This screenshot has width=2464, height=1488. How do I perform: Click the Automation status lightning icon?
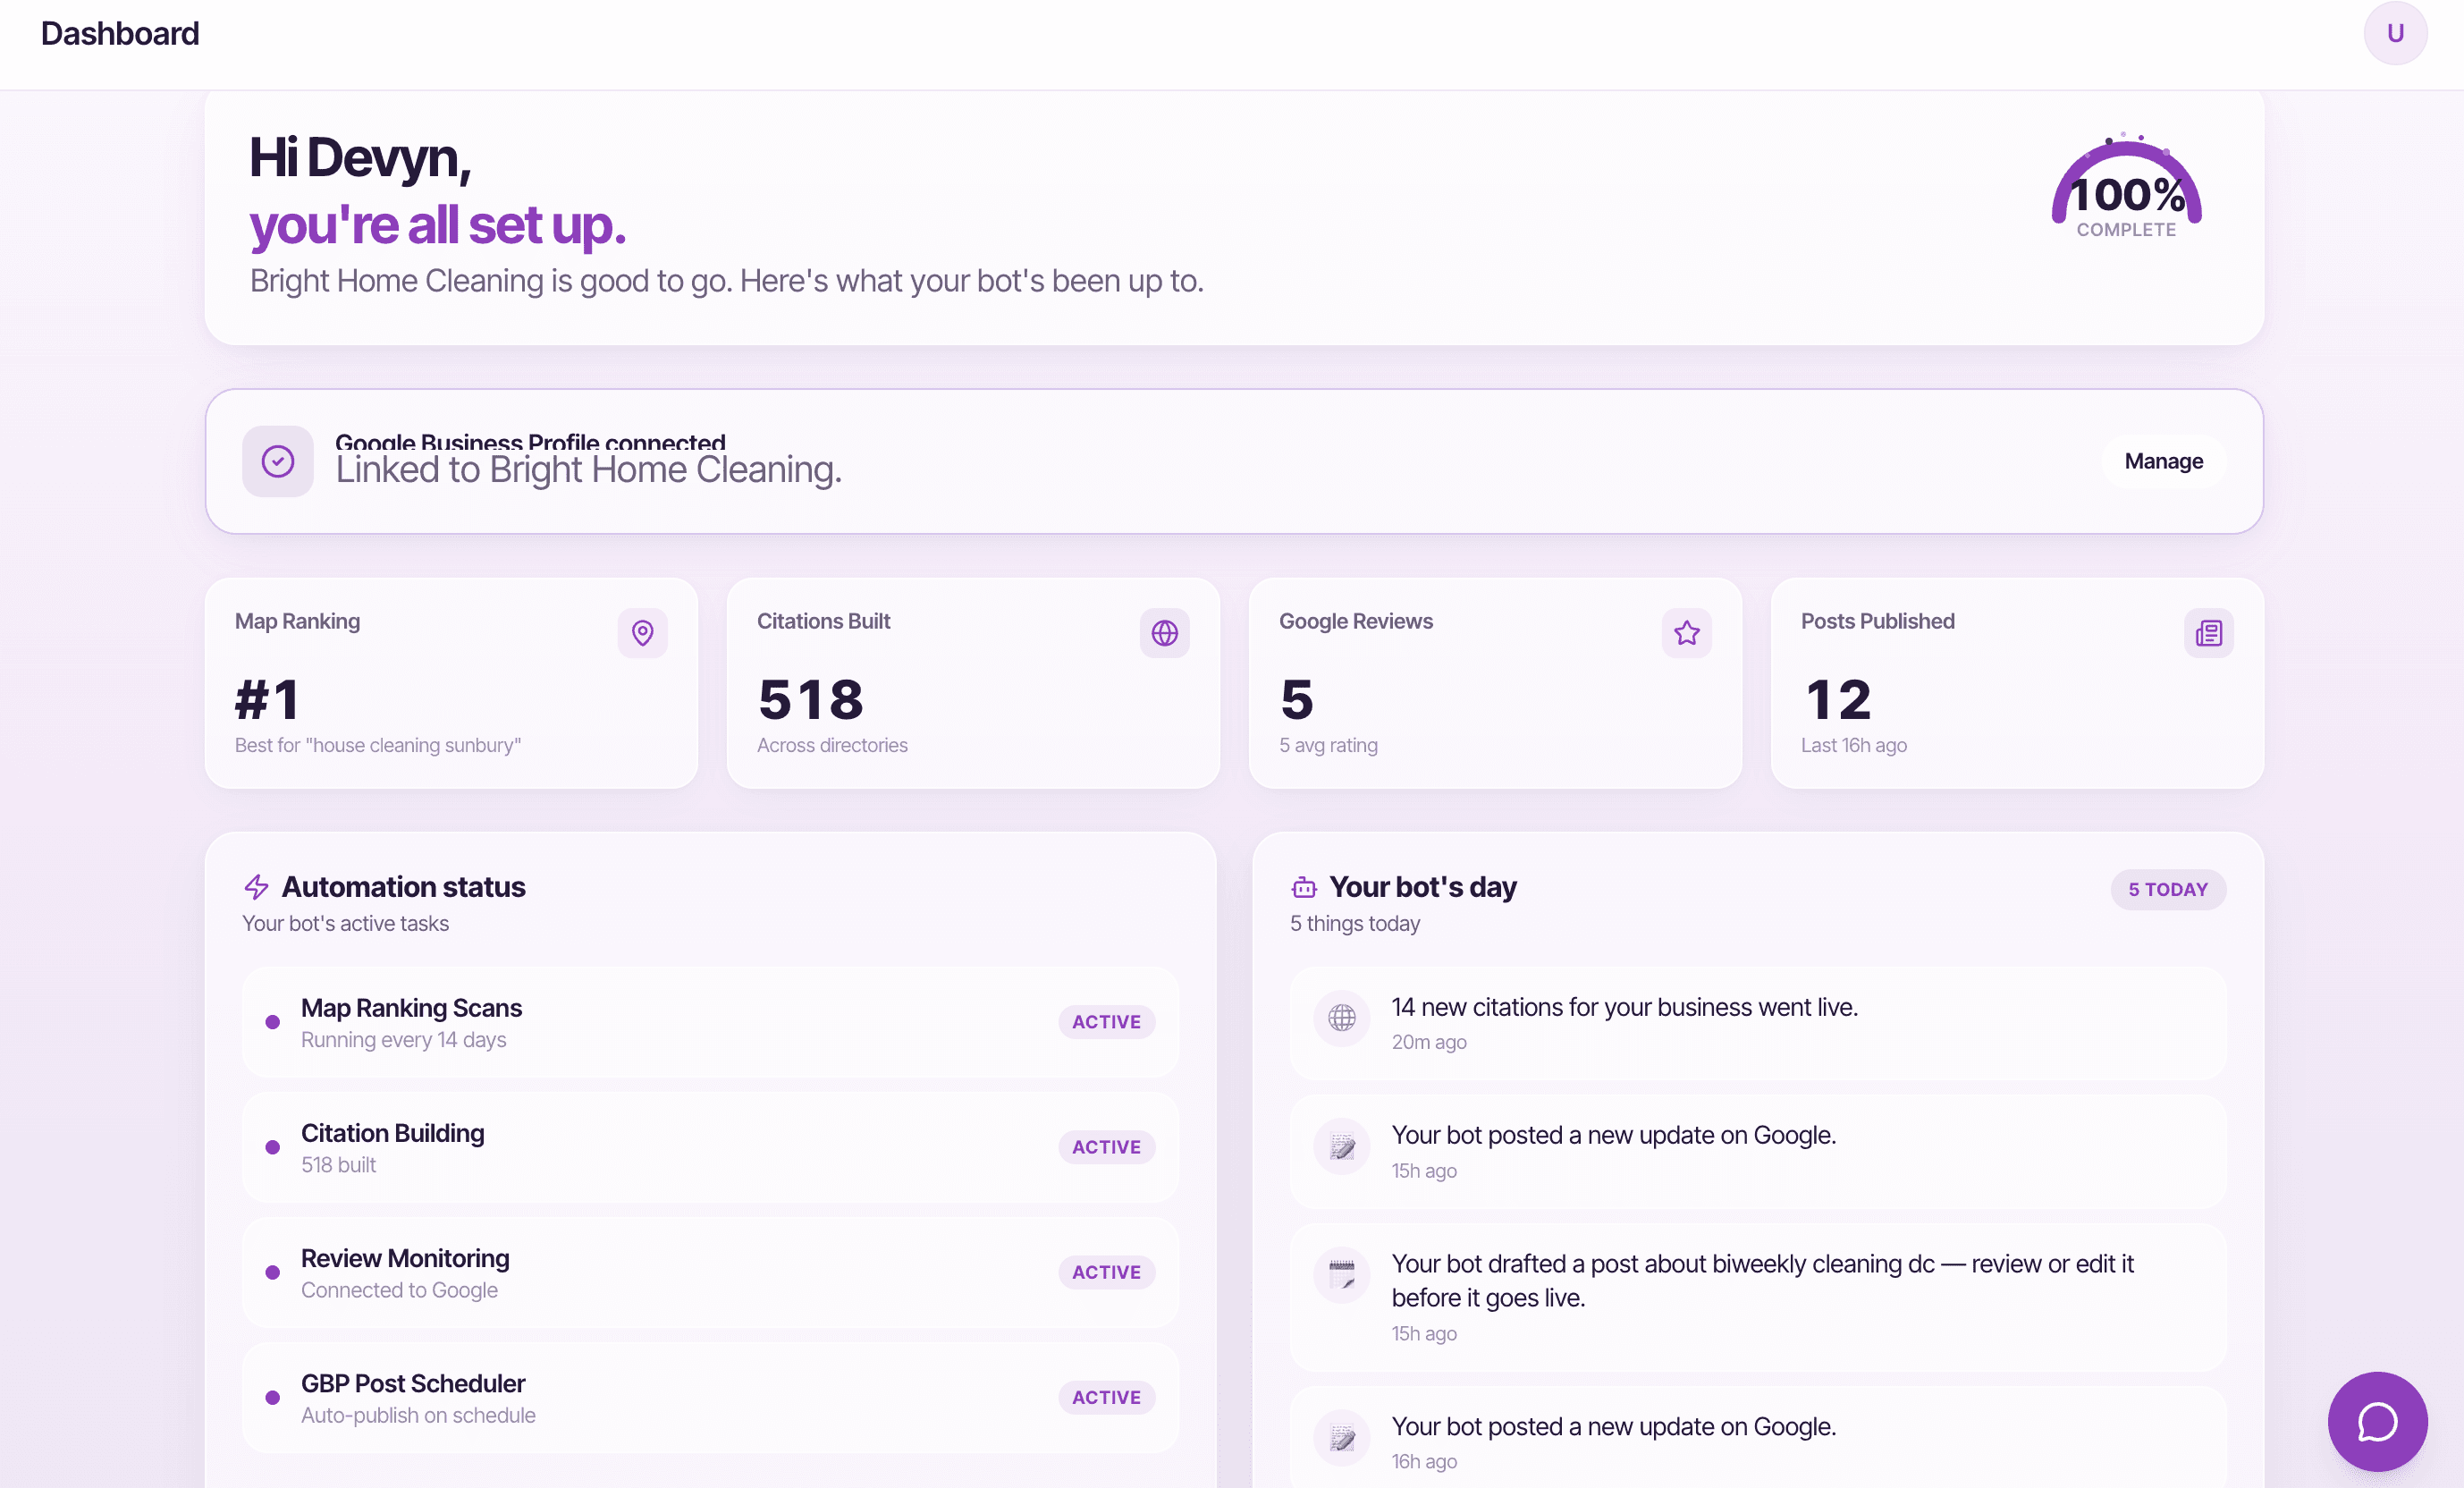coord(257,887)
